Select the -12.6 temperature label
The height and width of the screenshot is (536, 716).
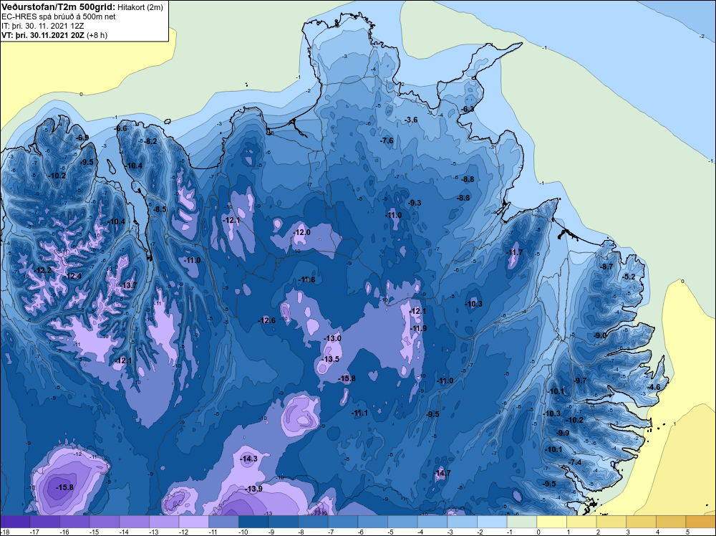(267, 320)
